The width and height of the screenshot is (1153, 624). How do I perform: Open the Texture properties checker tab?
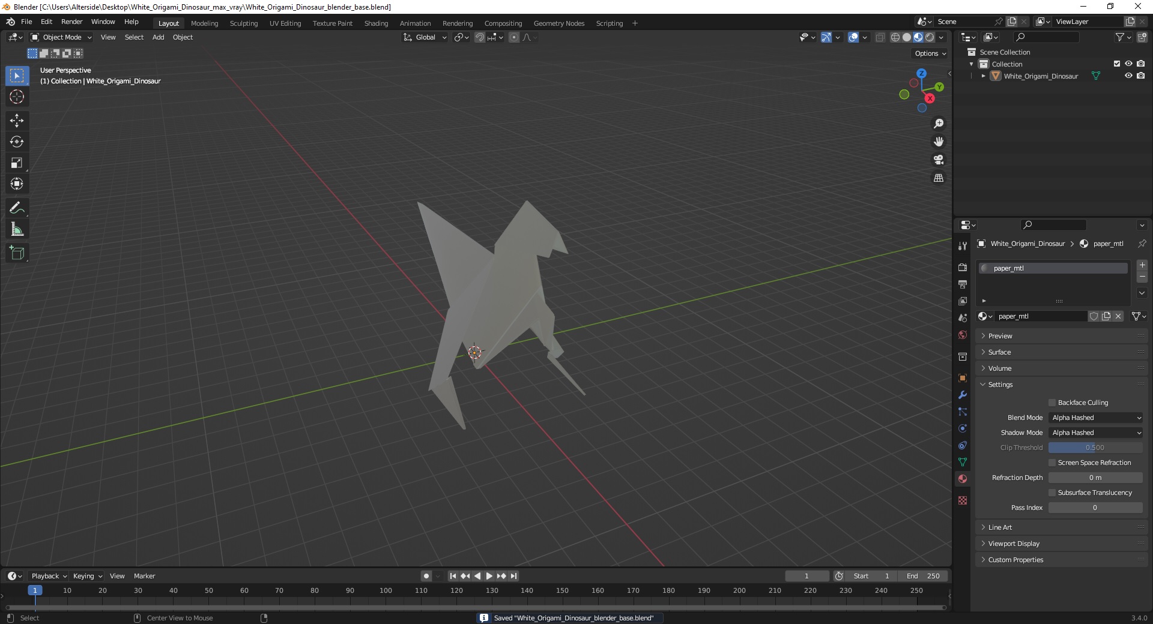coord(963,500)
